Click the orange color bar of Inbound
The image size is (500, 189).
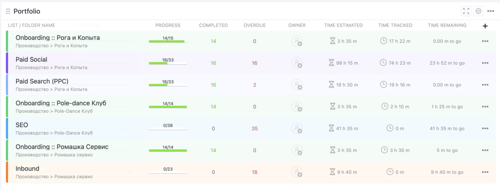pos(7,172)
